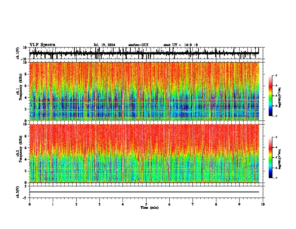Image resolution: width=296 pixels, height=229 pixels.
Task: Click the "-4" tick on ch.2 colorbar
Action: click(x=275, y=147)
